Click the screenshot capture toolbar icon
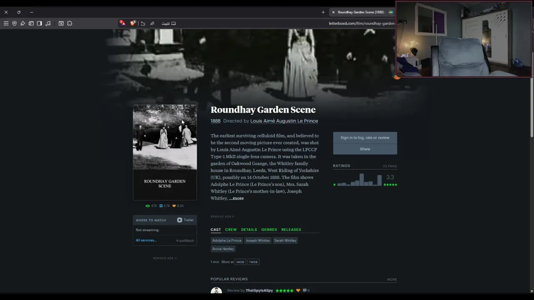Image resolution: width=534 pixels, height=300 pixels. point(61,23)
